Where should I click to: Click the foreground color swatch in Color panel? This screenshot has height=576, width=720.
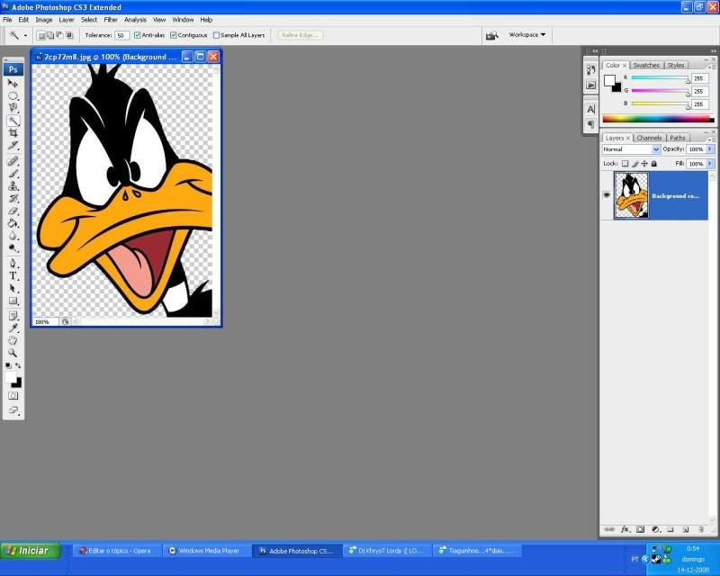(609, 81)
